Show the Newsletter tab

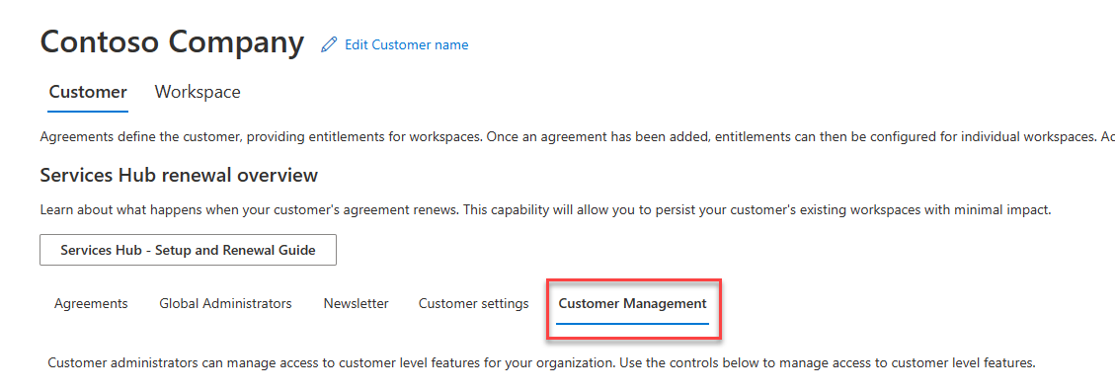tap(357, 303)
